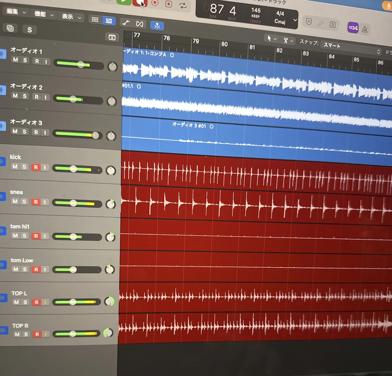
Task: Enable input monitoring on オーディオ 1
Action: [46, 62]
